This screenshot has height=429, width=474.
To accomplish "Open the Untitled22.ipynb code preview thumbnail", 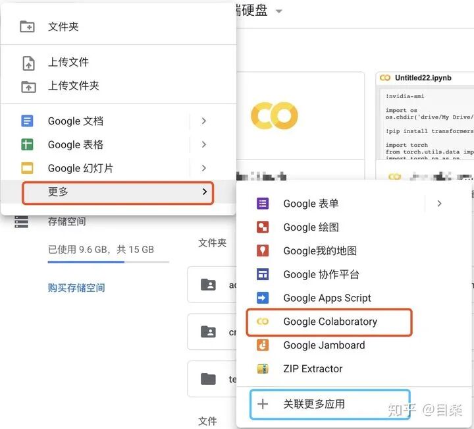I will pyautogui.click(x=426, y=123).
